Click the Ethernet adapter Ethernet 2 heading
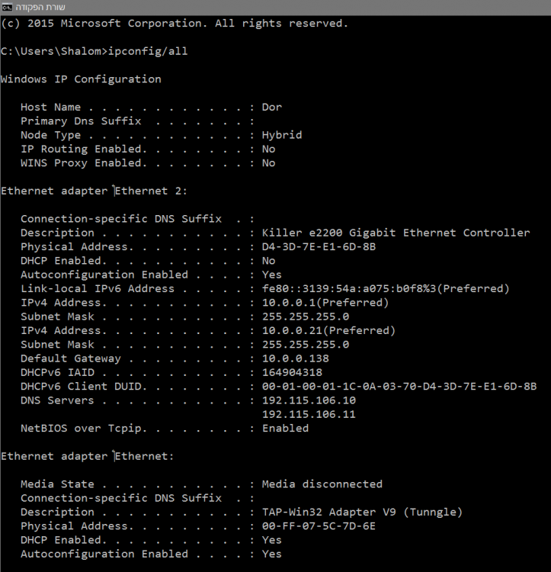The width and height of the screenshot is (551, 572). [x=94, y=191]
